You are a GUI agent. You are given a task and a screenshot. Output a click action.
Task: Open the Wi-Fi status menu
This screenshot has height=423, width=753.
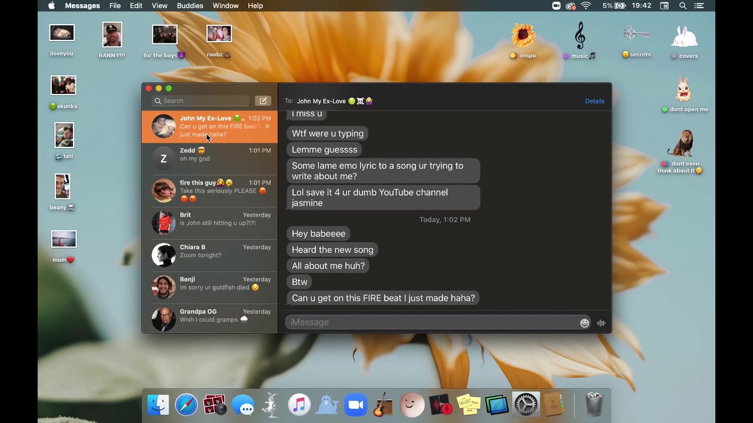click(x=586, y=5)
